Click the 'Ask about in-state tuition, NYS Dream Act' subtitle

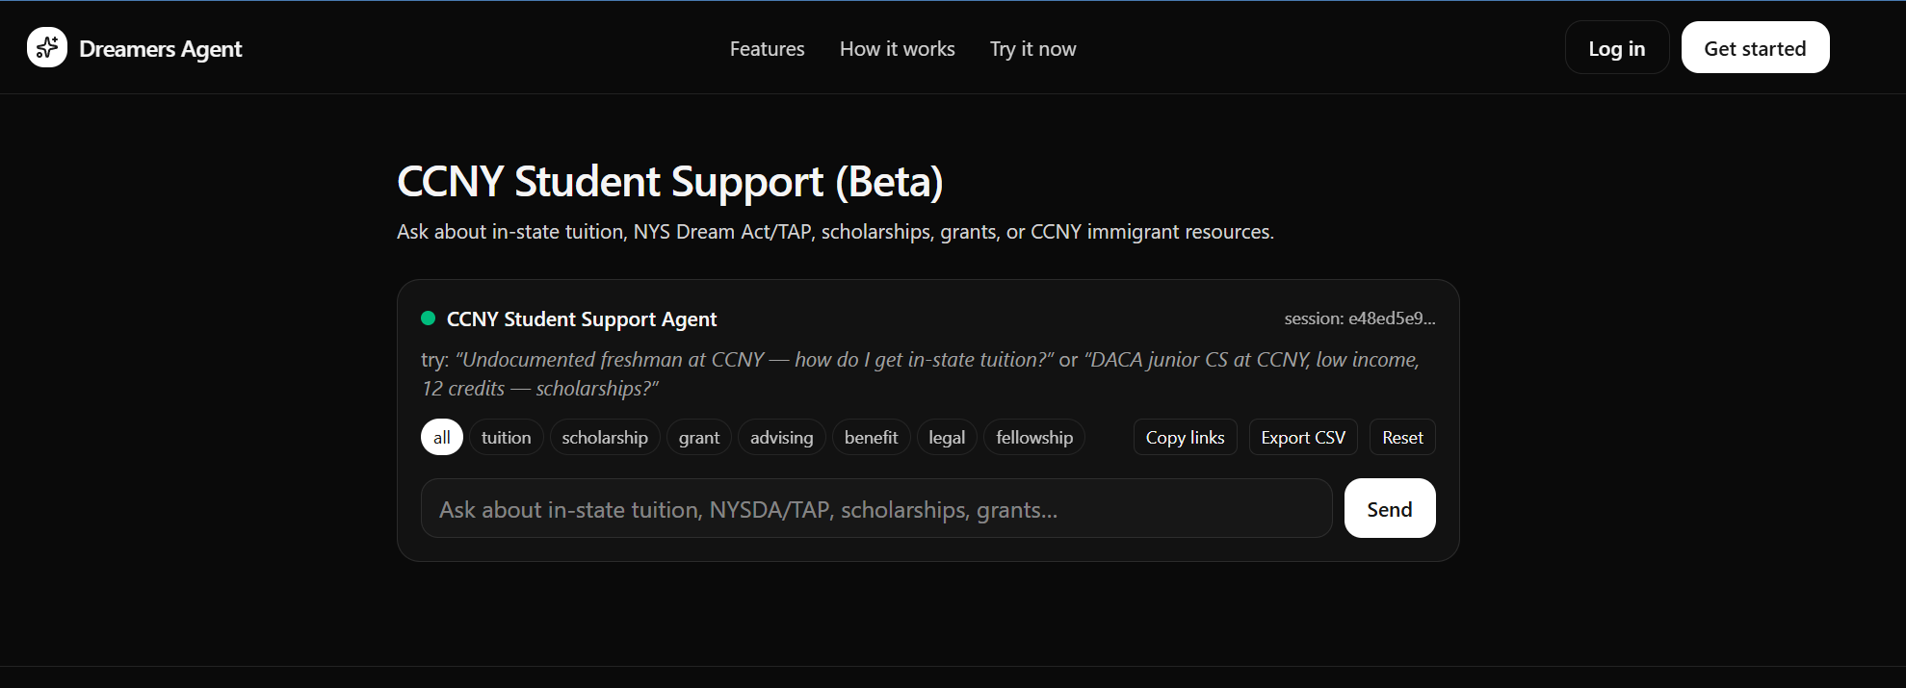click(x=835, y=232)
